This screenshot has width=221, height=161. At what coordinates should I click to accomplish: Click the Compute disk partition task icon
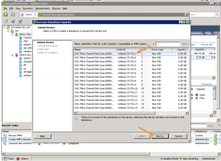tap(5, 143)
